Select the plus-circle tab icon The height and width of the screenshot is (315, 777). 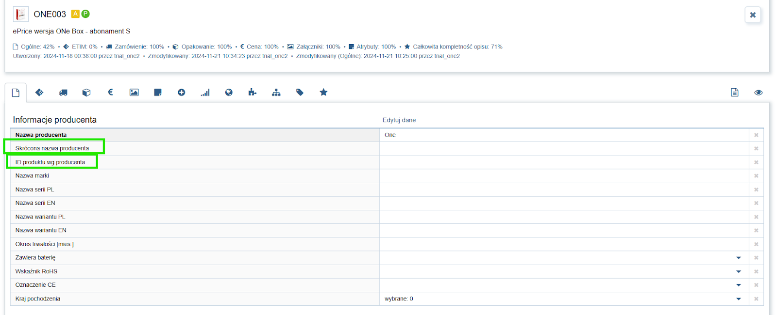point(182,93)
